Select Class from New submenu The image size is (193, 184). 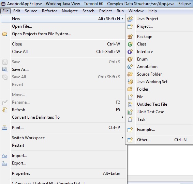point(160,44)
